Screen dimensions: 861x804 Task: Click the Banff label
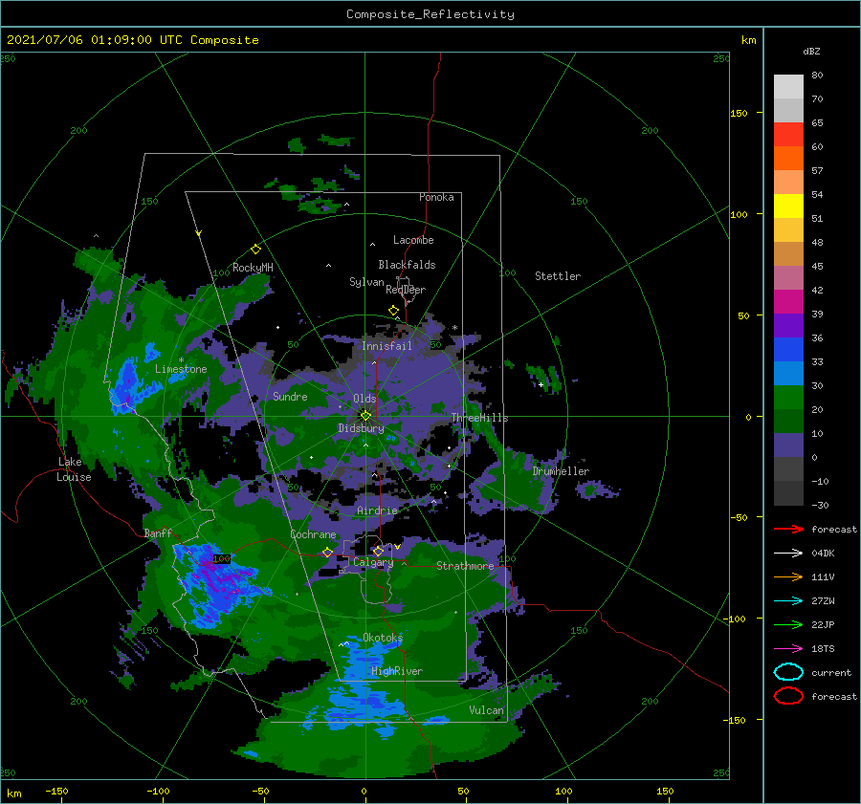(158, 532)
